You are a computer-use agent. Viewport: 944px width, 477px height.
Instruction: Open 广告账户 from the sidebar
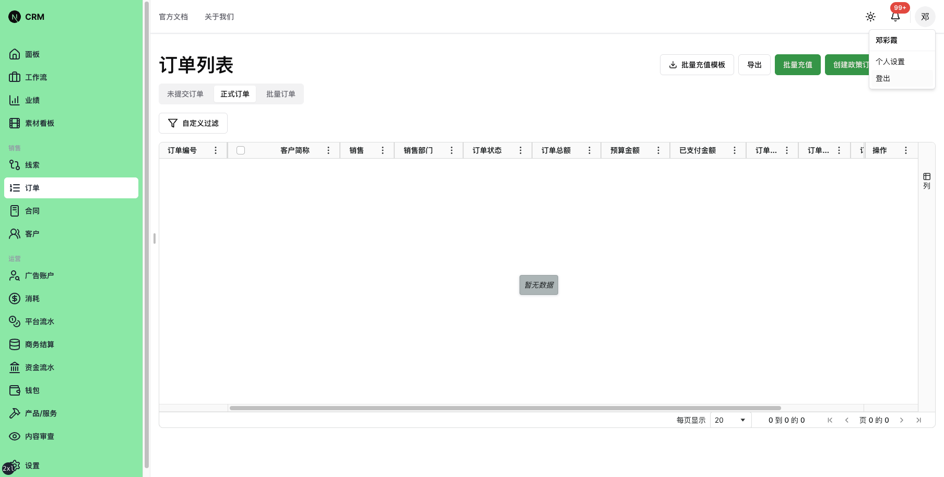click(x=39, y=276)
